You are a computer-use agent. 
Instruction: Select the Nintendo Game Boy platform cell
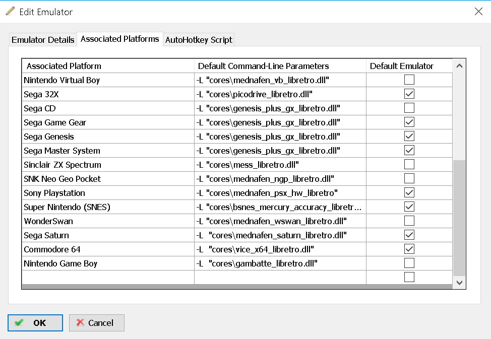tap(108, 263)
